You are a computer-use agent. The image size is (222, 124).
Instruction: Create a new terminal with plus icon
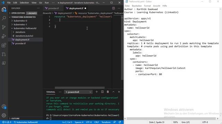coord(97,92)
